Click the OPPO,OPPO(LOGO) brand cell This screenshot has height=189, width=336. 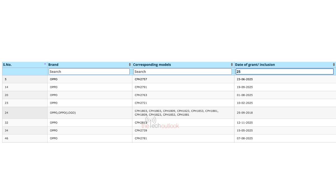pos(63,113)
